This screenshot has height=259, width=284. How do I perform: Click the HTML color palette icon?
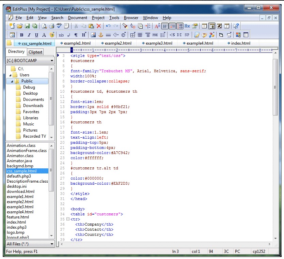(x=52, y=35)
